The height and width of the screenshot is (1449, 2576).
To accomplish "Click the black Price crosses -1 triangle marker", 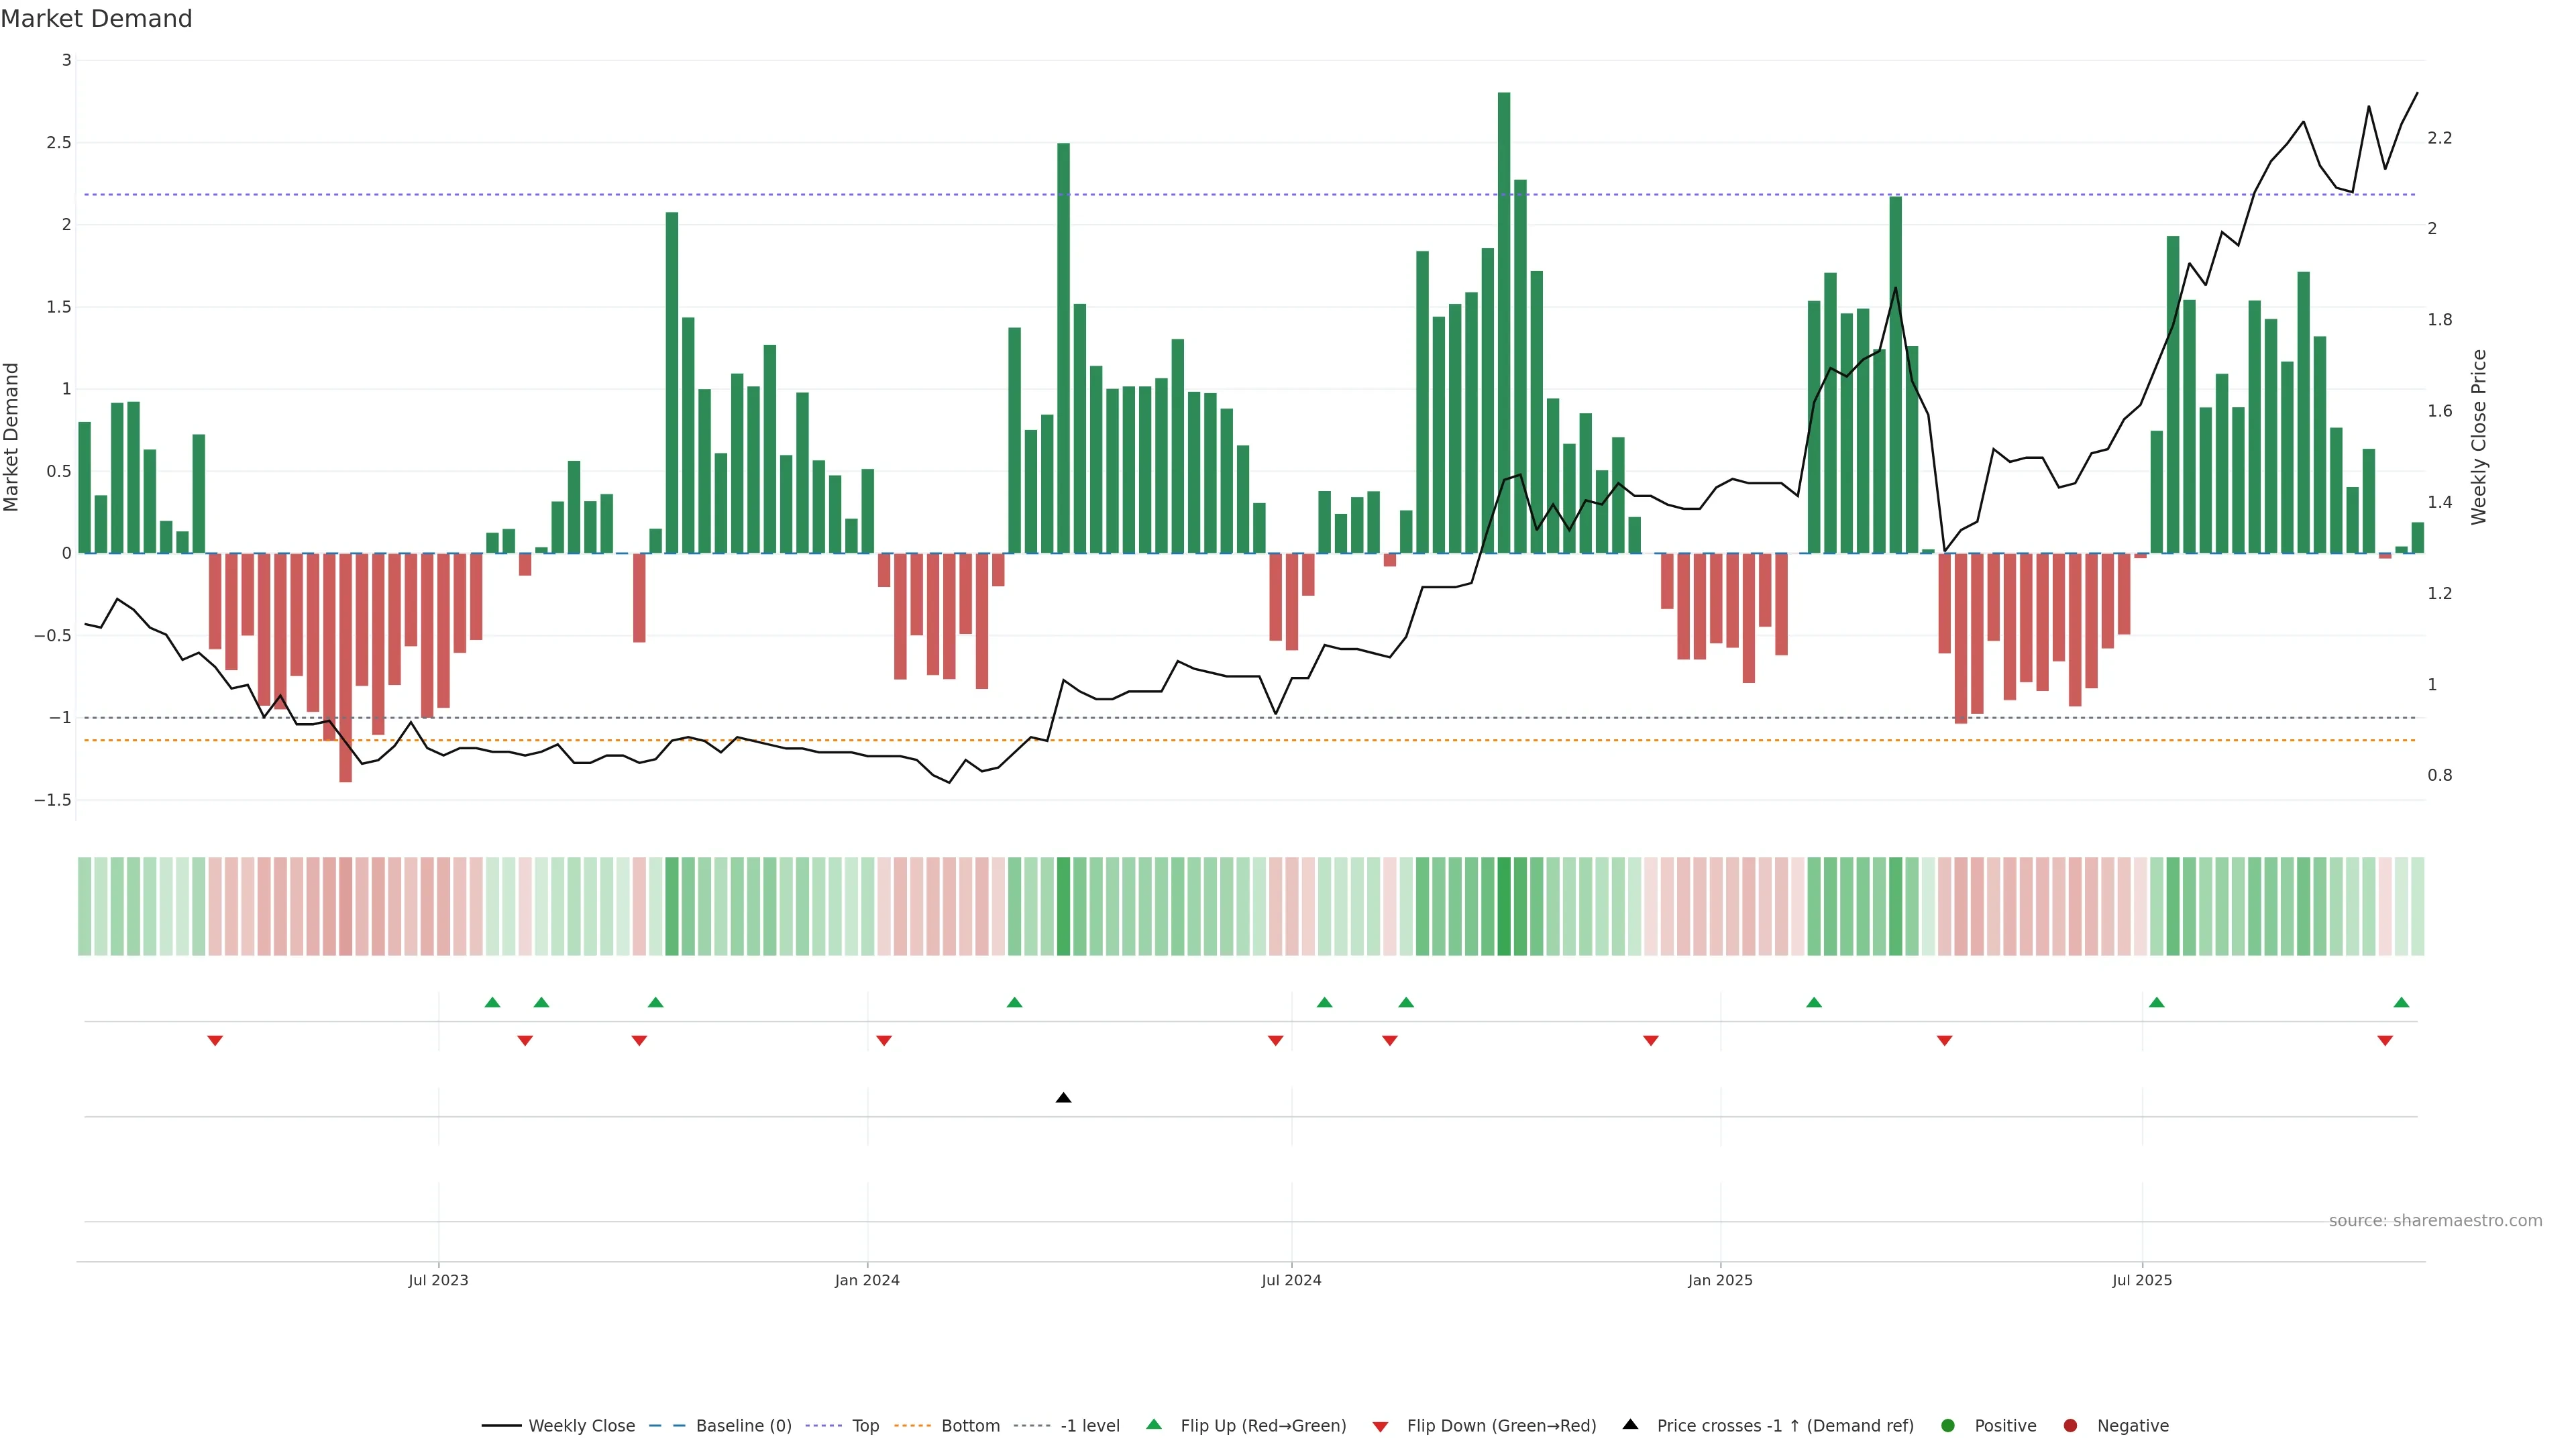I will click(x=1063, y=1098).
